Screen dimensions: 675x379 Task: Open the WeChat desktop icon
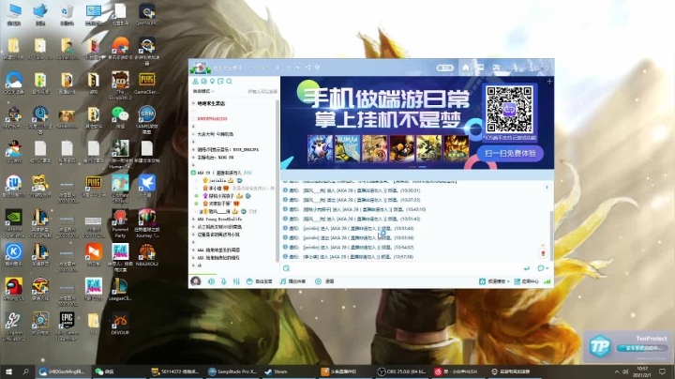tap(120, 116)
